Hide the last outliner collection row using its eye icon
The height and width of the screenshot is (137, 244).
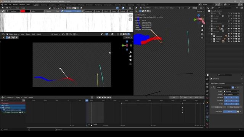pyautogui.click(x=234, y=41)
